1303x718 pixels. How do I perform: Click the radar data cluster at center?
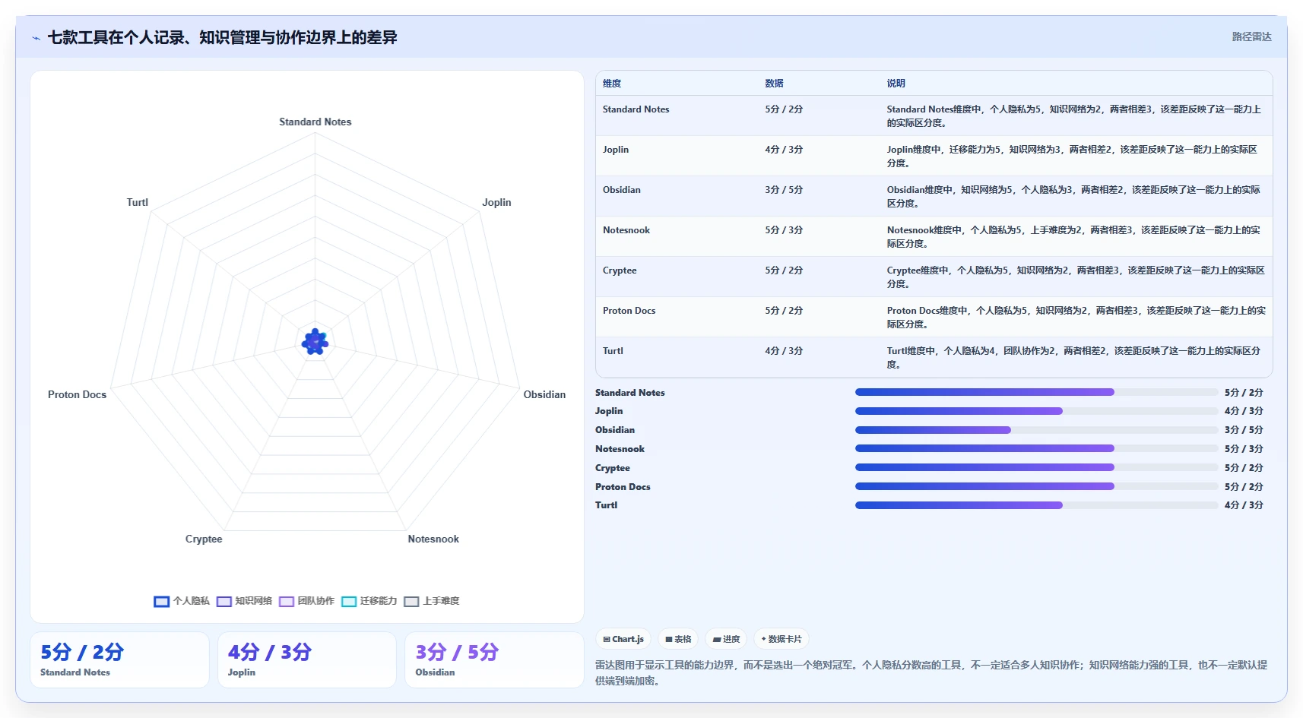point(315,342)
